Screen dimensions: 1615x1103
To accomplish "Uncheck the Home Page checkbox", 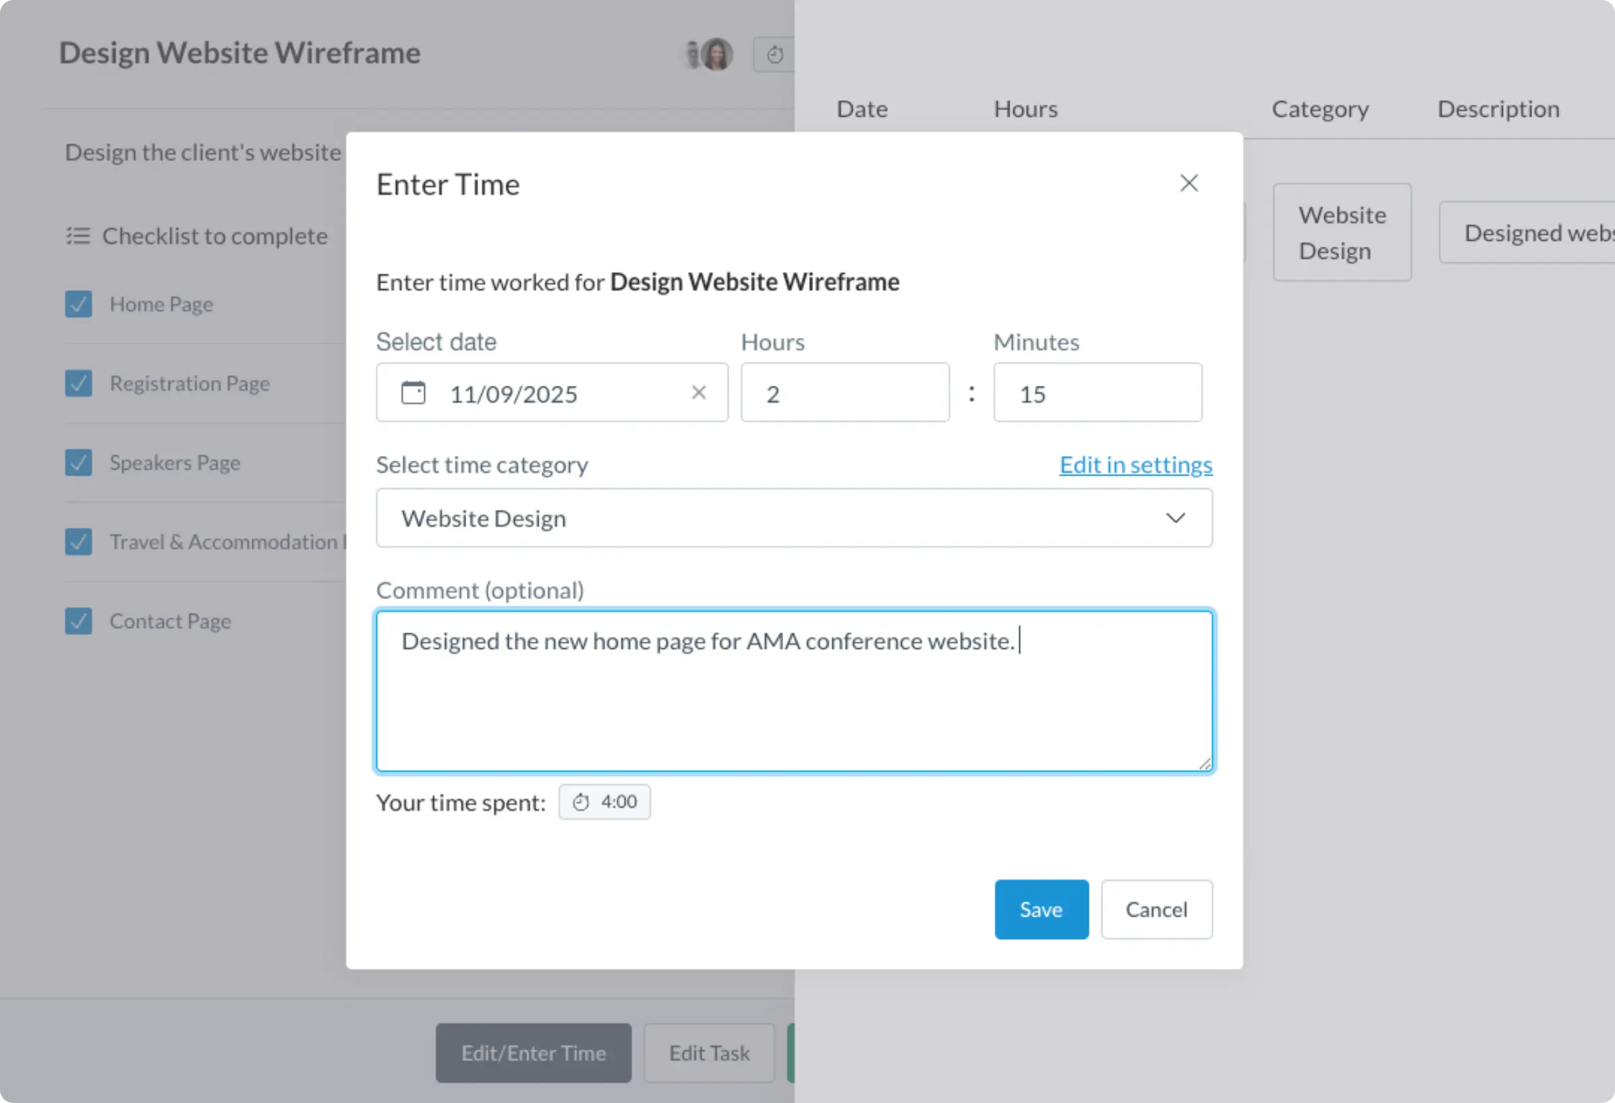I will tap(78, 304).
